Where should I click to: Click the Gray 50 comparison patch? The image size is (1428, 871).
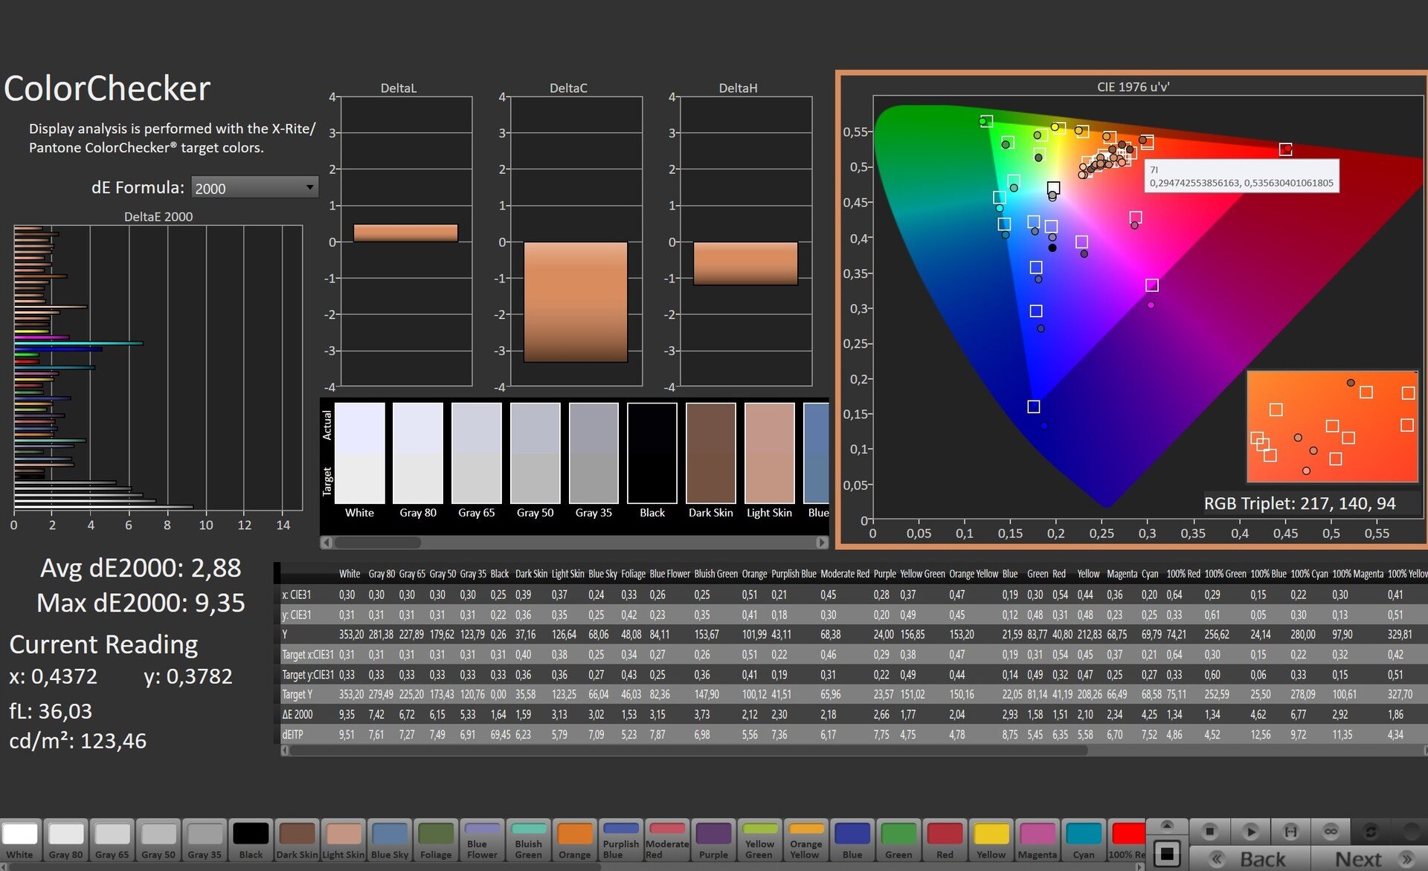tap(535, 453)
